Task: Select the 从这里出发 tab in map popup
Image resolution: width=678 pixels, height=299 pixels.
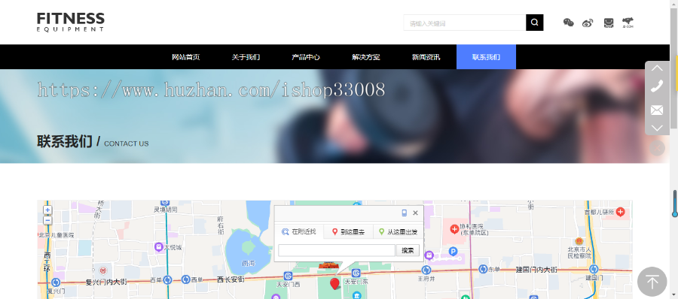Action: tap(399, 231)
